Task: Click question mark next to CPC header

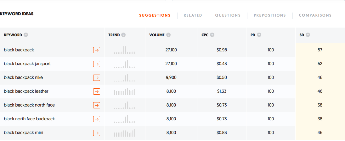Action: (212, 35)
